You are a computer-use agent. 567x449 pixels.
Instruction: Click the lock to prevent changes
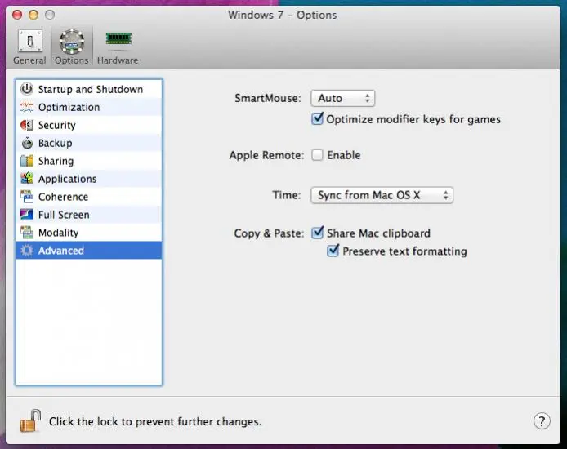click(x=30, y=420)
